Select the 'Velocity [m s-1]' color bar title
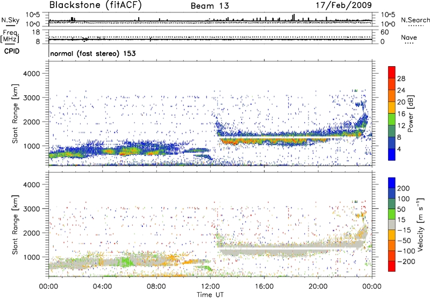Viewport: 430px width, 298px height. coord(420,224)
